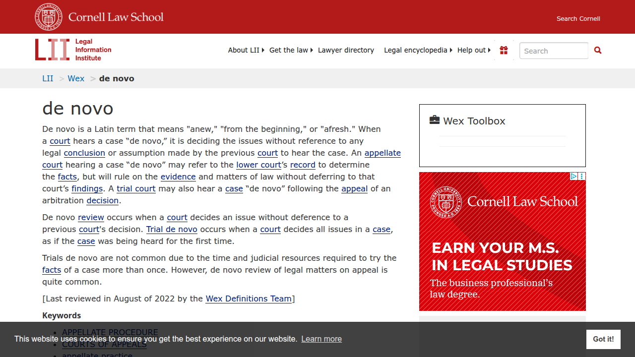Open Lawyer directory menu item
This screenshot has height=357, width=635.
coord(346,50)
